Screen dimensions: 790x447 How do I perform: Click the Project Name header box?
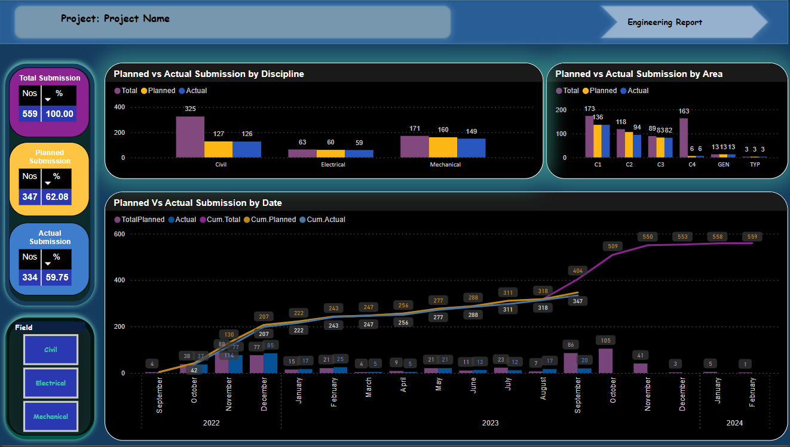click(232, 22)
